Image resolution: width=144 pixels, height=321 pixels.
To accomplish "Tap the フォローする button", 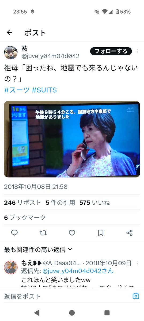I will 111,51.
